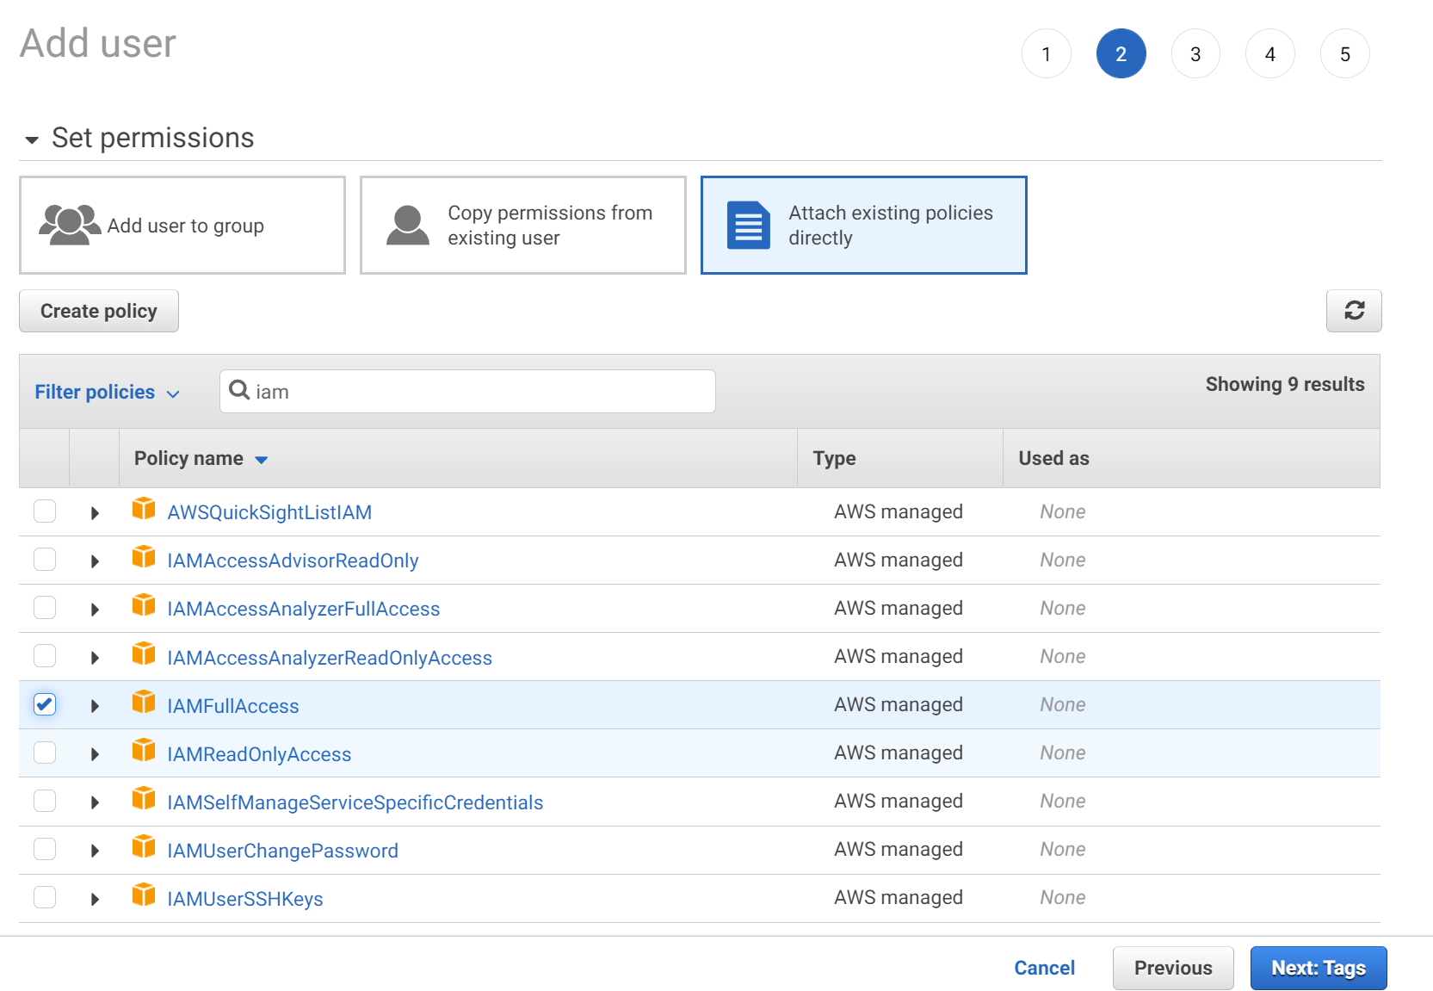Click the Create policy button
The width and height of the screenshot is (1433, 991).
(99, 311)
